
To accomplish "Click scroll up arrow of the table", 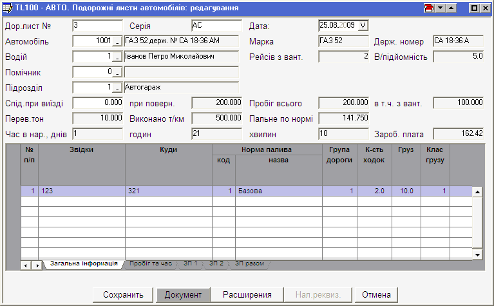I will click(478, 191).
